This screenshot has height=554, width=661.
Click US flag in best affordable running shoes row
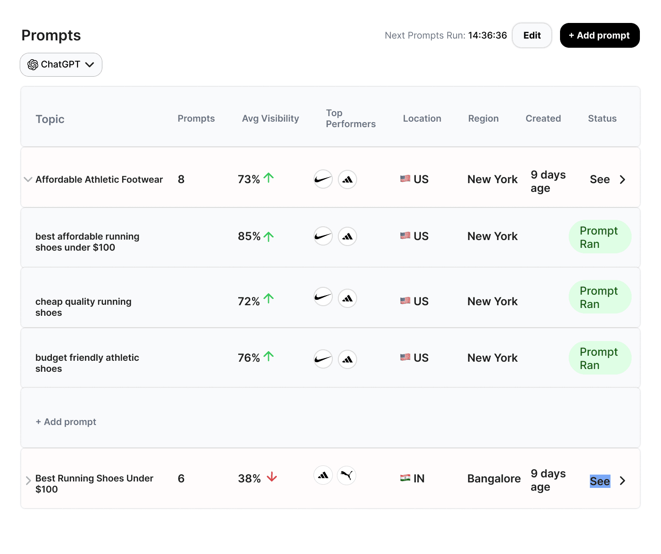(405, 235)
